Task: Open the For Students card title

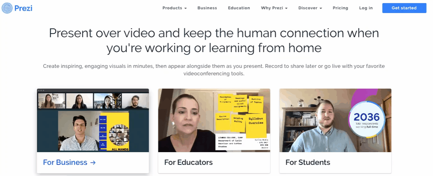Action: 308,162
